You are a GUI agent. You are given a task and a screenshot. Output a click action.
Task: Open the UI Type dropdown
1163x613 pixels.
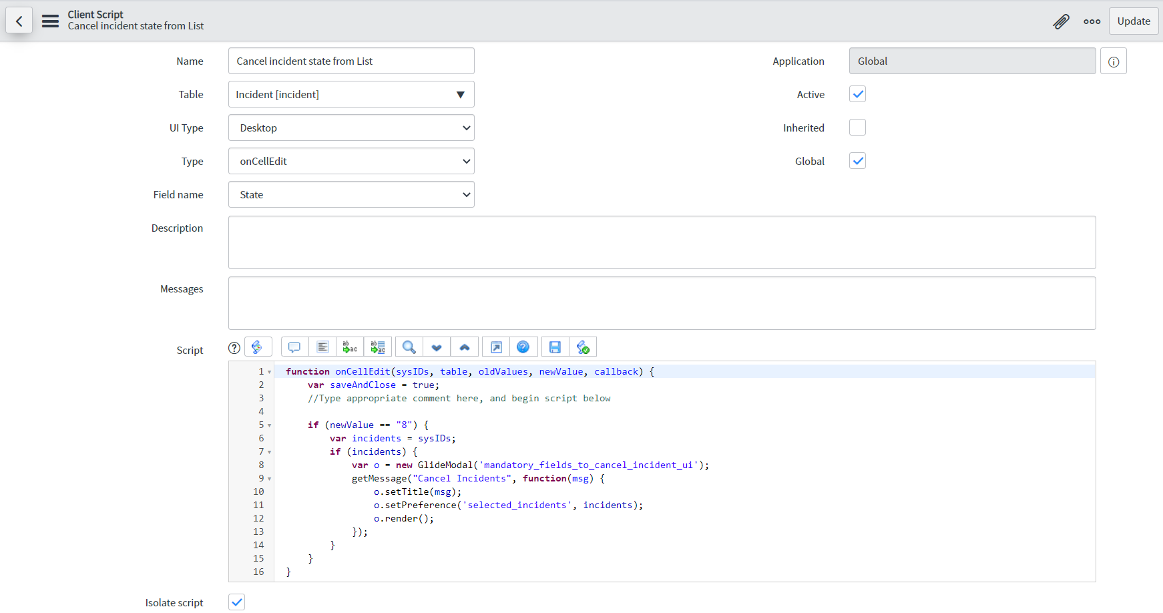351,128
